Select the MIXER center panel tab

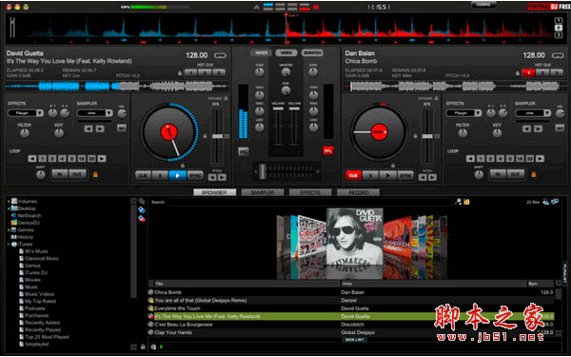click(261, 52)
